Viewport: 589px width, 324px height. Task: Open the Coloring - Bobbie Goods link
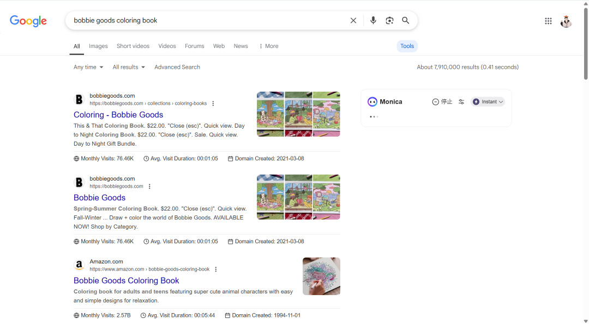pyautogui.click(x=118, y=115)
